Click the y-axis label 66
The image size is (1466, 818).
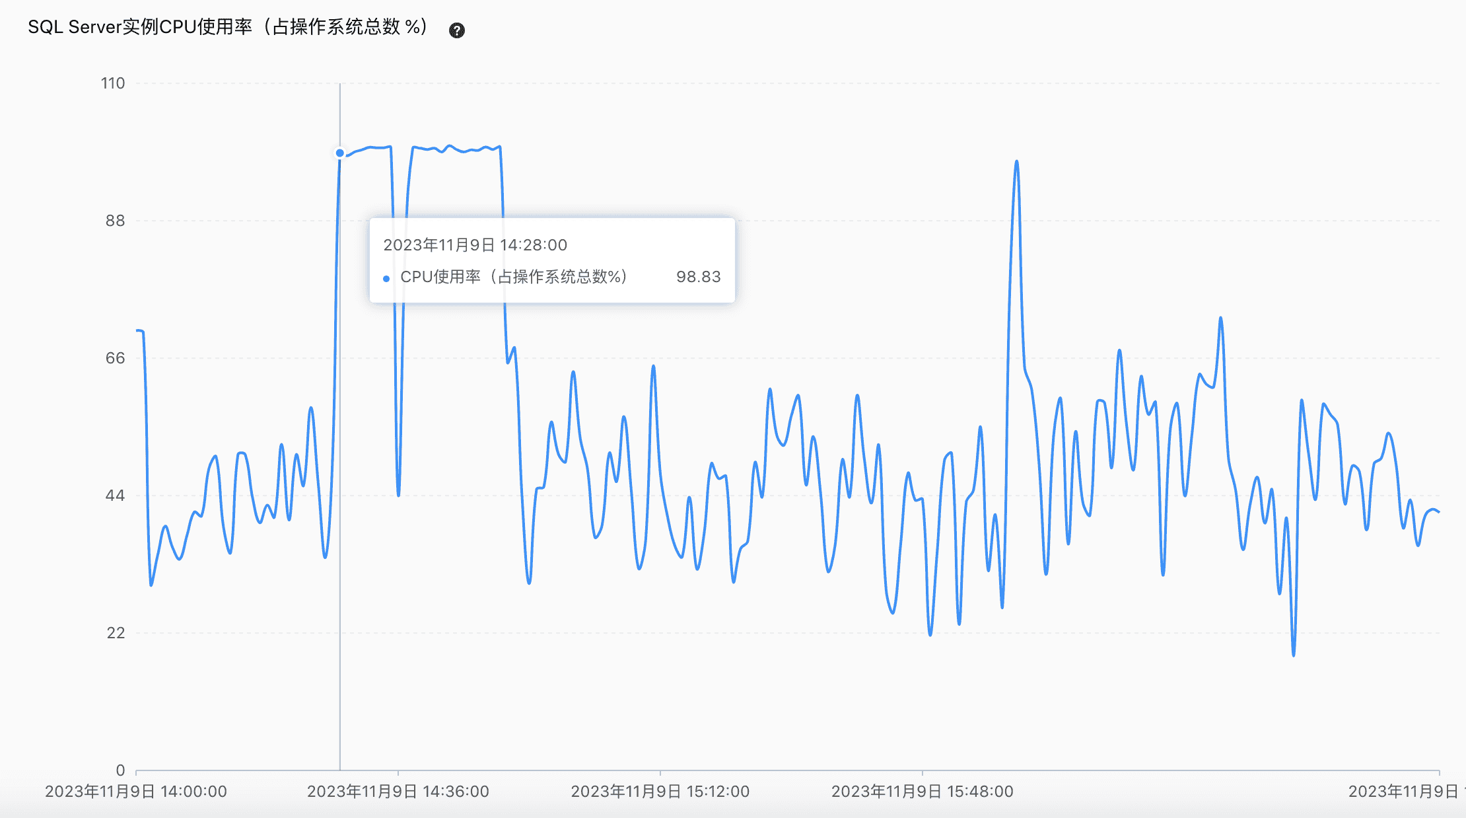pyautogui.click(x=115, y=358)
